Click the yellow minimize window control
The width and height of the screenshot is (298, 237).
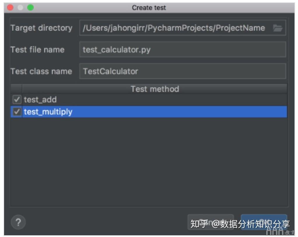(20, 8)
